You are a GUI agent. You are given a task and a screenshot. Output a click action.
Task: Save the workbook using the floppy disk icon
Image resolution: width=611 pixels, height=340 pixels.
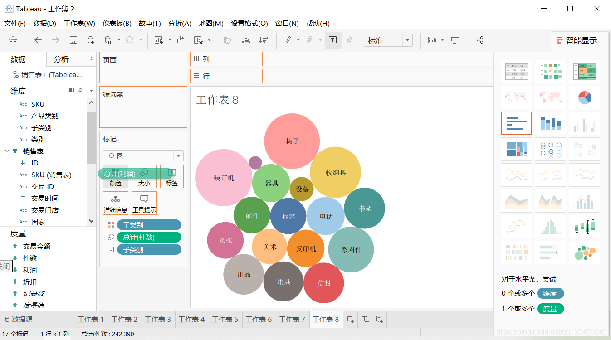(x=73, y=40)
